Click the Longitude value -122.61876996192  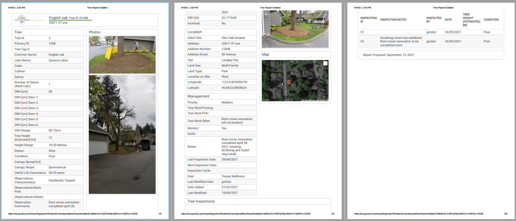[234, 82]
